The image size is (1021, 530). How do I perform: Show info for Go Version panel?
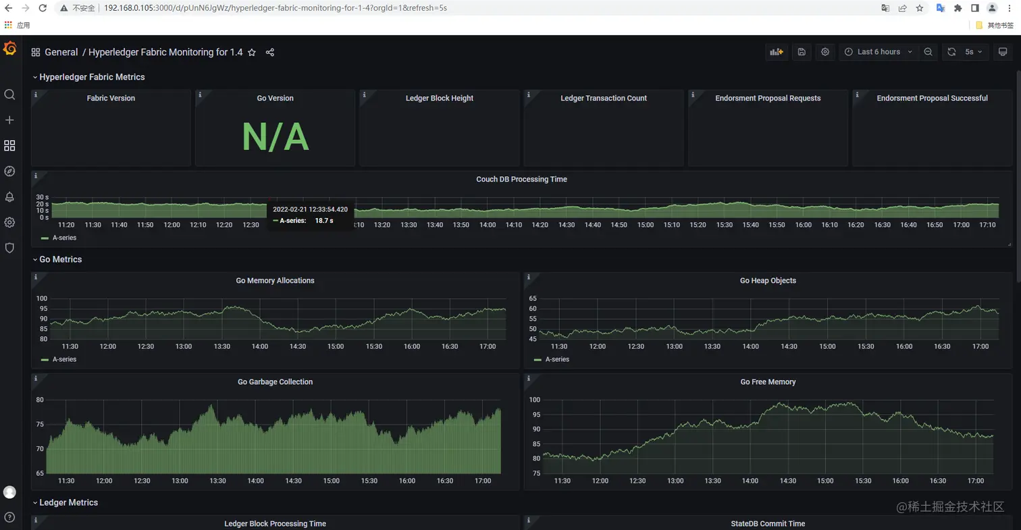coord(200,95)
